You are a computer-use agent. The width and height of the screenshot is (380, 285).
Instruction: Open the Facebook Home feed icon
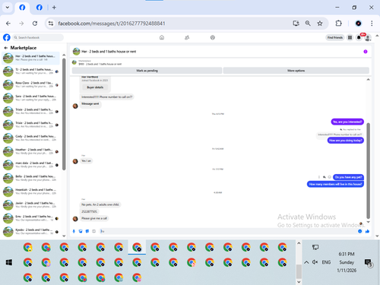pos(162,37)
